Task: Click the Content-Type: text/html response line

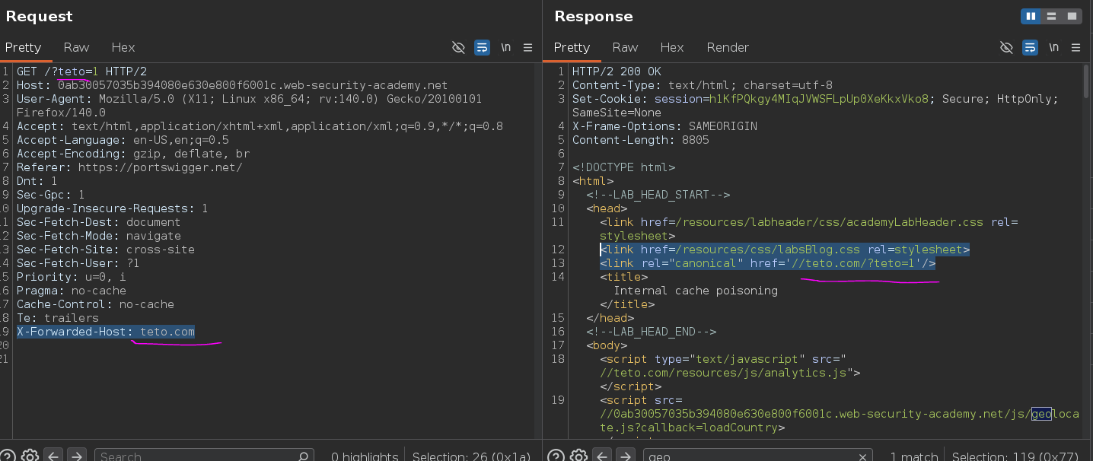Action: point(703,85)
